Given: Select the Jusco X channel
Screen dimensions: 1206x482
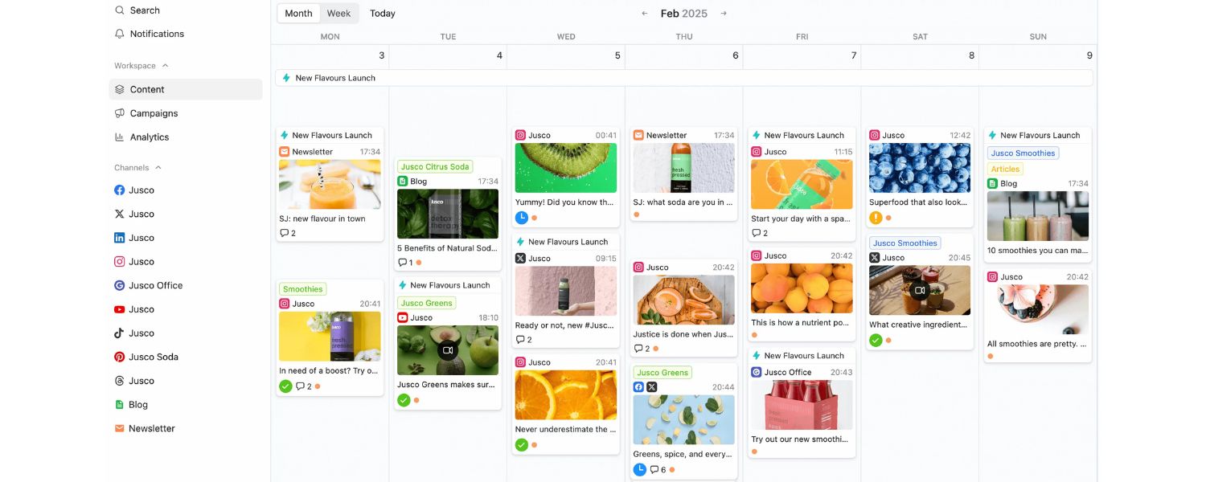Looking at the screenshot, I should tap(141, 214).
